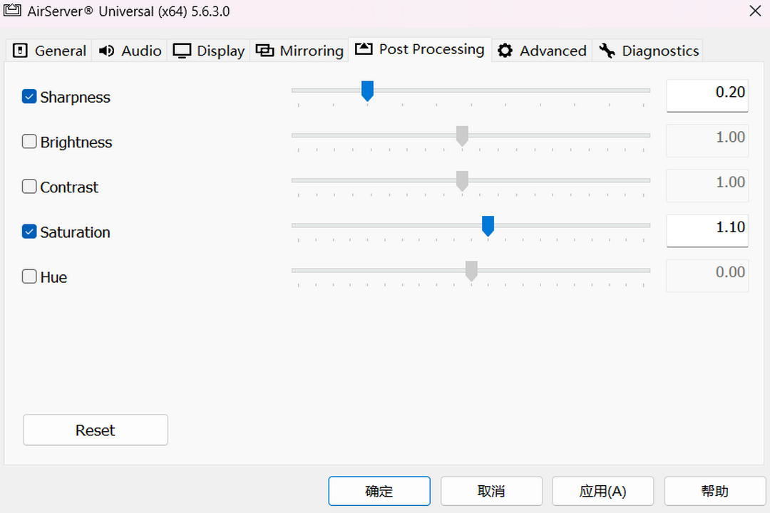Screen dimensions: 770x513
Task: Click the General tab's square icon
Action: (x=19, y=50)
